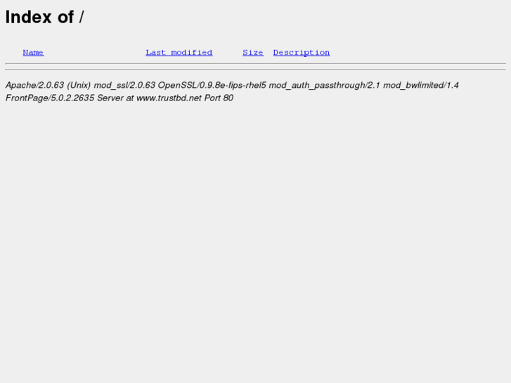Click the "mod_bwlimited/1.4" text

tap(421, 86)
